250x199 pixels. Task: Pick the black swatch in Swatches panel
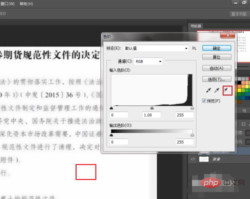239,82
